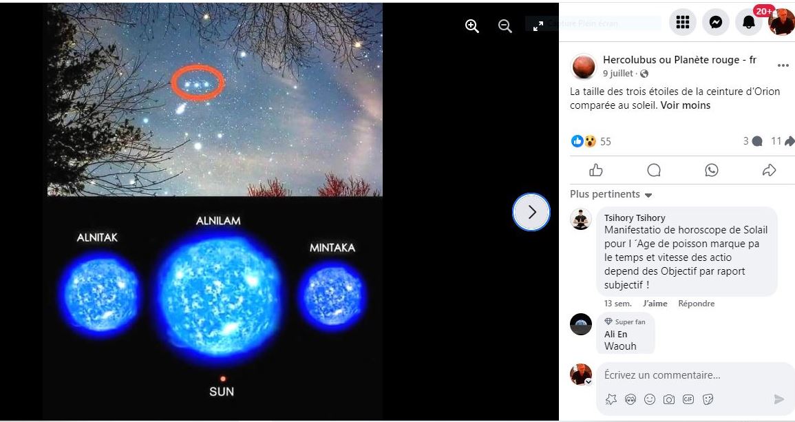The image size is (795, 422).
Task: Click the share arrow icon
Action: tap(769, 171)
